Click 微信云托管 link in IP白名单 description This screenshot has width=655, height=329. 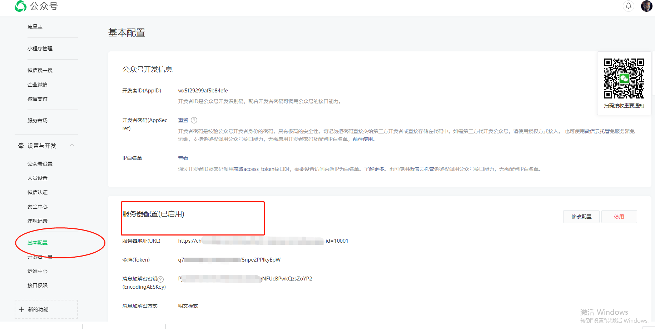tap(422, 169)
